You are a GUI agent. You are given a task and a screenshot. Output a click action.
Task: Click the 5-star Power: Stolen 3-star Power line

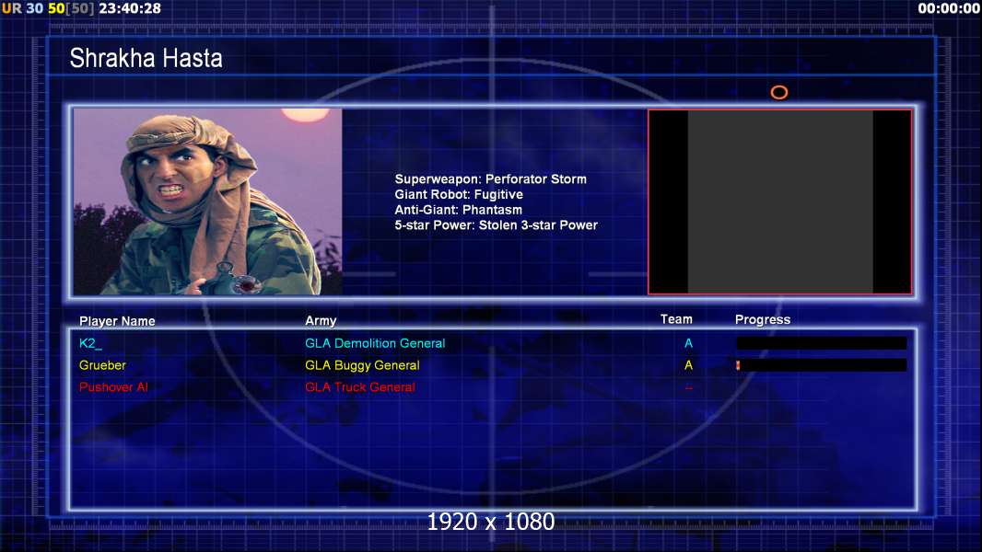tap(496, 225)
